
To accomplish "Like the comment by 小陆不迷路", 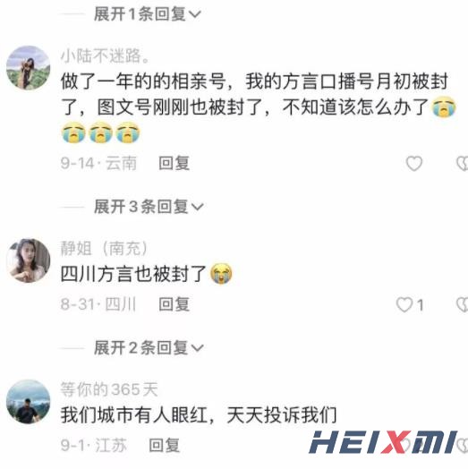I will click(414, 164).
